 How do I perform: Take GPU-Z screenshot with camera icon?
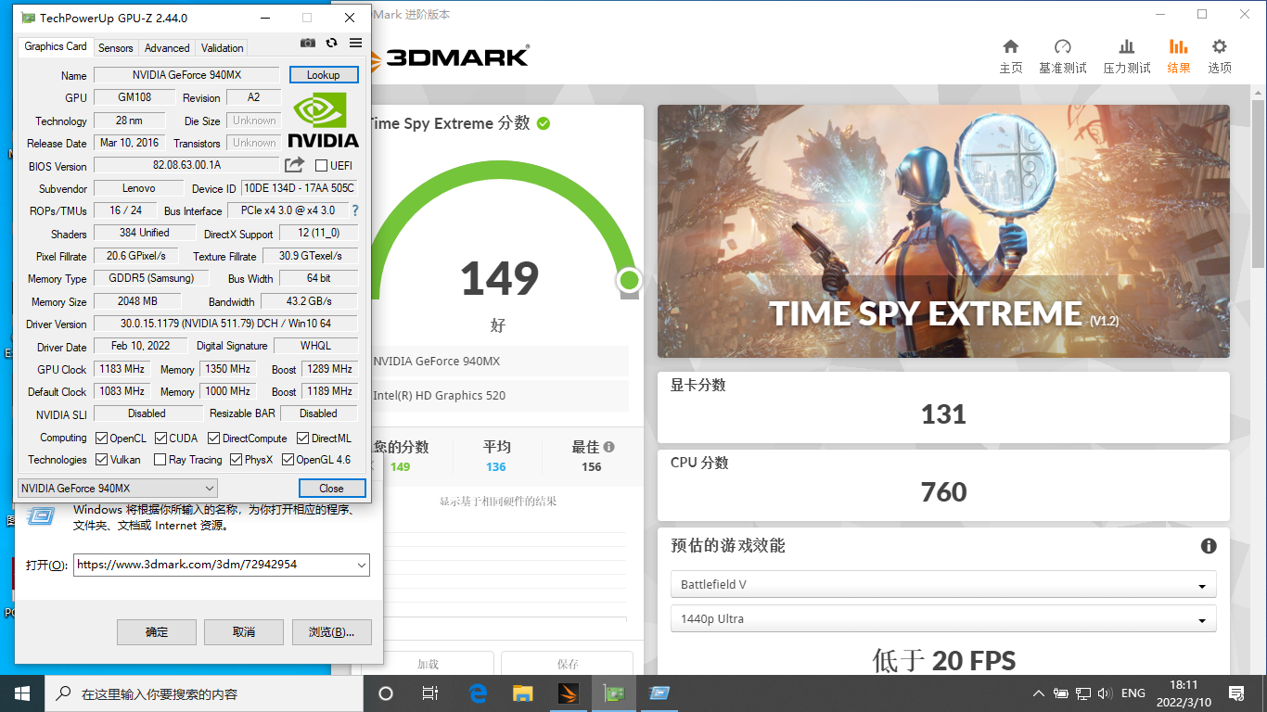[308, 43]
